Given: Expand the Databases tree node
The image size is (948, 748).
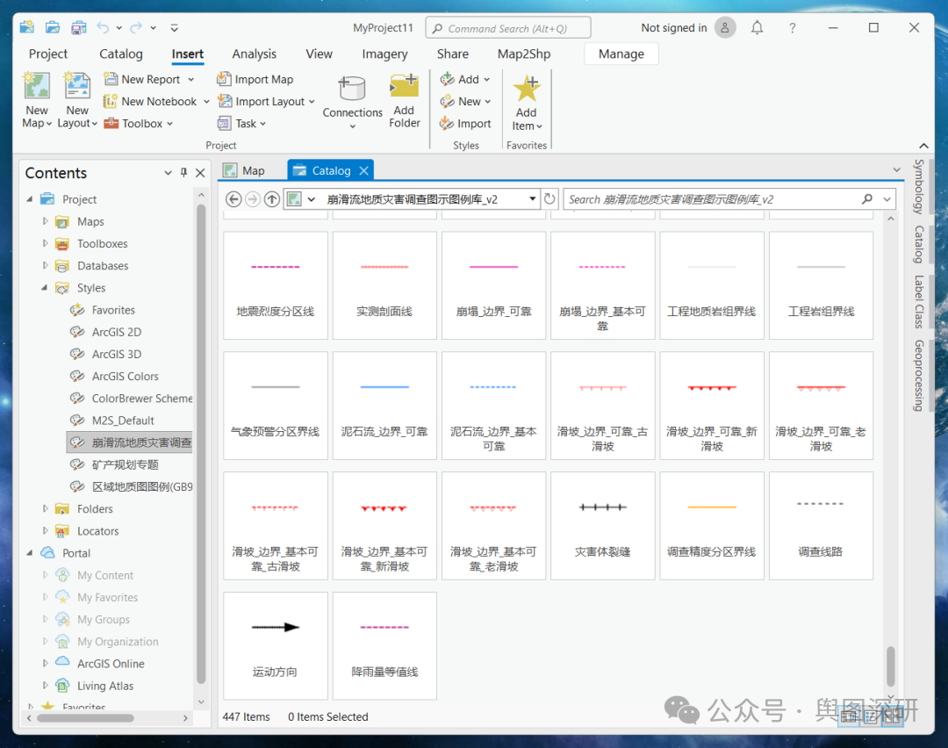Looking at the screenshot, I should pos(45,265).
